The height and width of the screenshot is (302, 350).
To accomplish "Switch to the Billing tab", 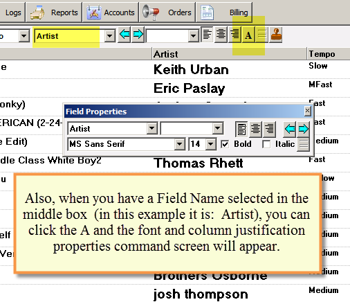I will (x=224, y=12).
